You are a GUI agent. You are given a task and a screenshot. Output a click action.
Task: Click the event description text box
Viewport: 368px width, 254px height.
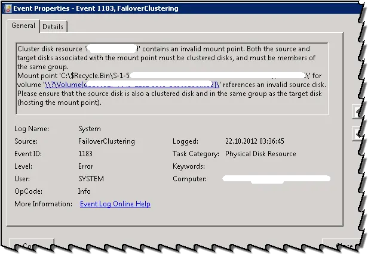(172, 79)
